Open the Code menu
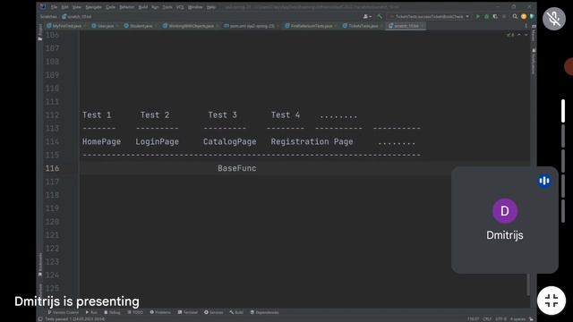The height and width of the screenshot is (322, 573). (110, 7)
